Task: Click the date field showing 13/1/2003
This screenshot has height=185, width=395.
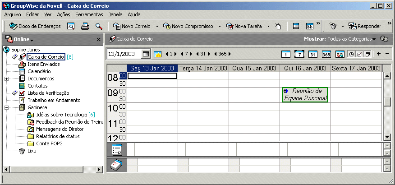Action: 124,54
